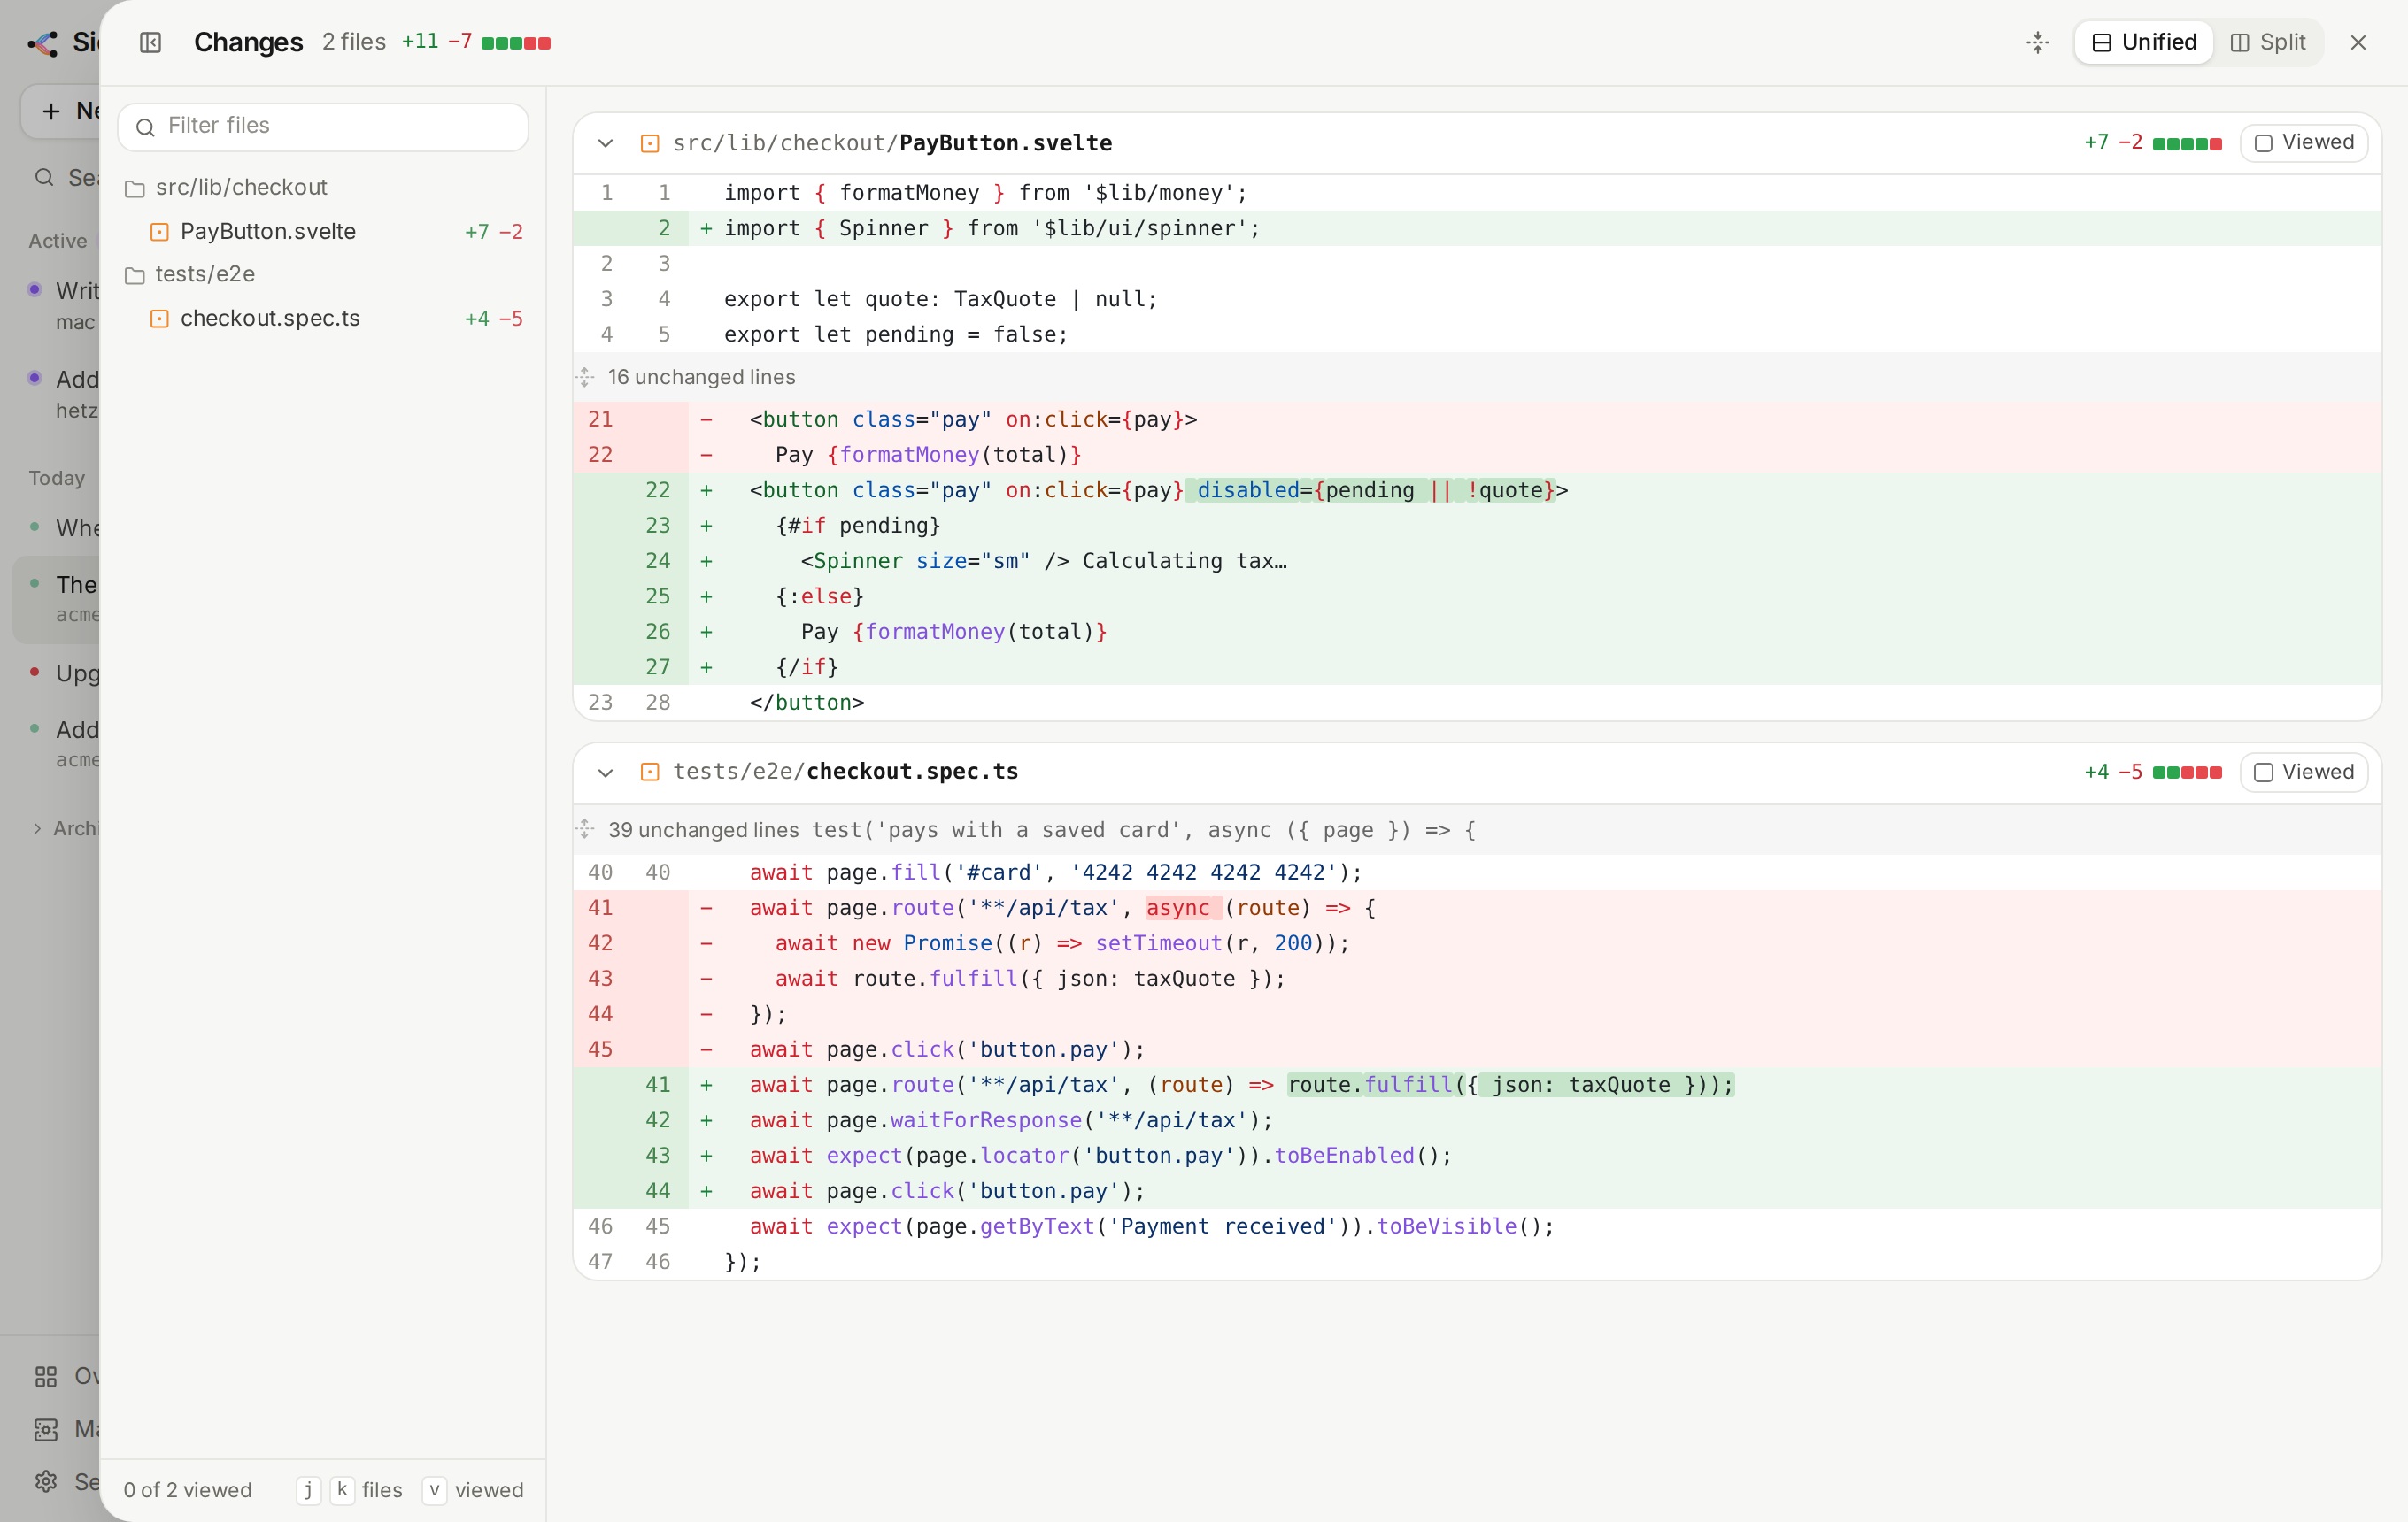Image resolution: width=2408 pixels, height=1522 pixels.
Task: Click the Changes panel title
Action: point(248,42)
